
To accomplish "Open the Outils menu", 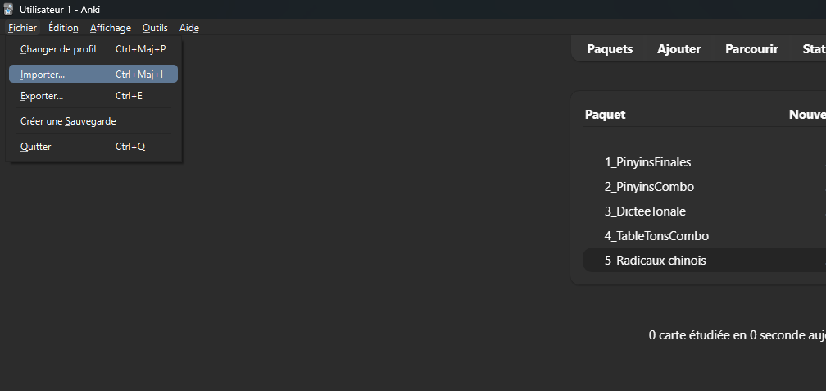I will coord(155,28).
